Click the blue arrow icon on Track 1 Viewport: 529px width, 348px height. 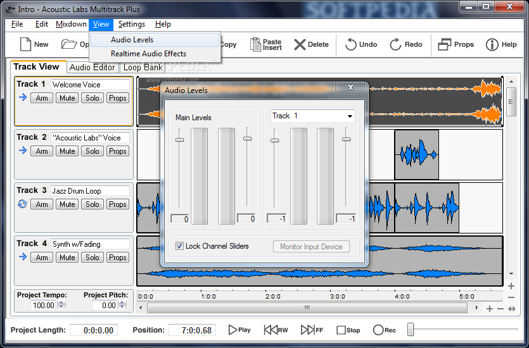(23, 97)
